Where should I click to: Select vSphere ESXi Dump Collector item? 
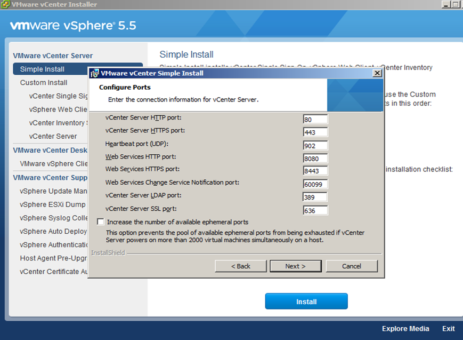pyautogui.click(x=53, y=204)
